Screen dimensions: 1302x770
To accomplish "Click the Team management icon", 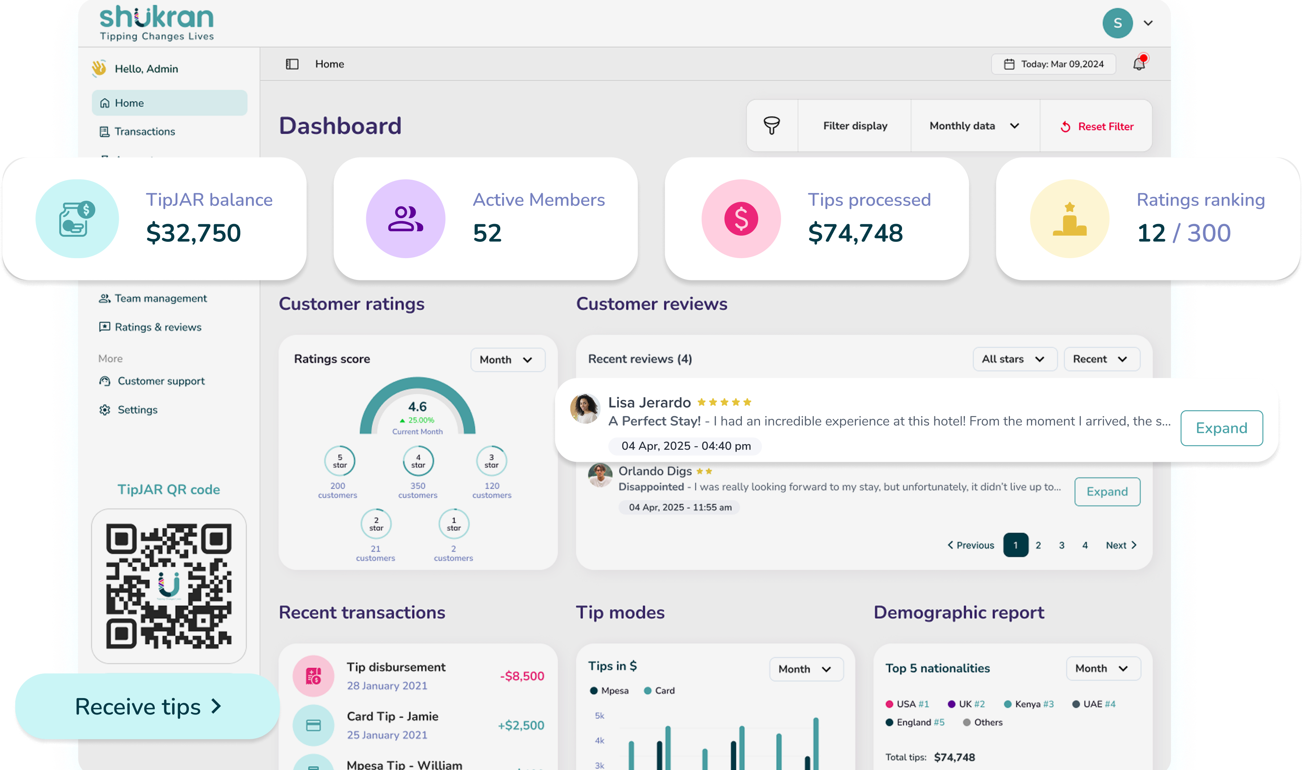I will click(x=104, y=298).
